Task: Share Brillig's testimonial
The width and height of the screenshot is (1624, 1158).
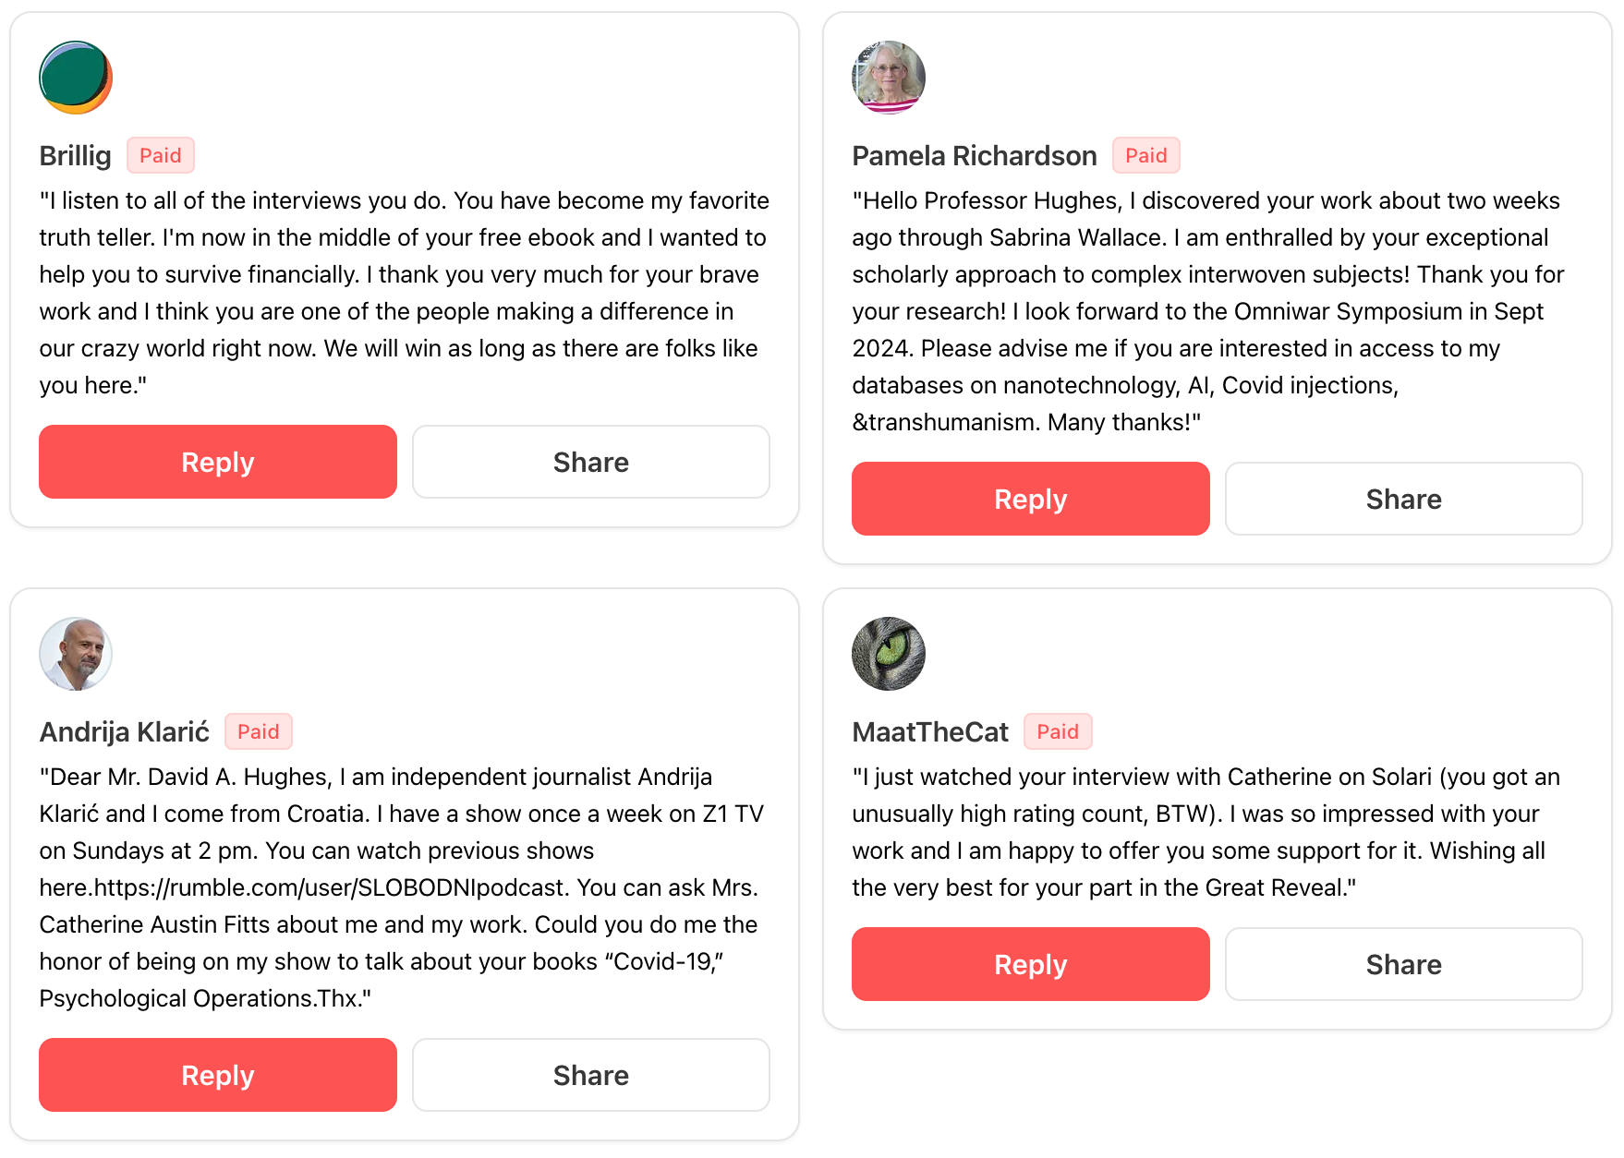Action: [591, 462]
